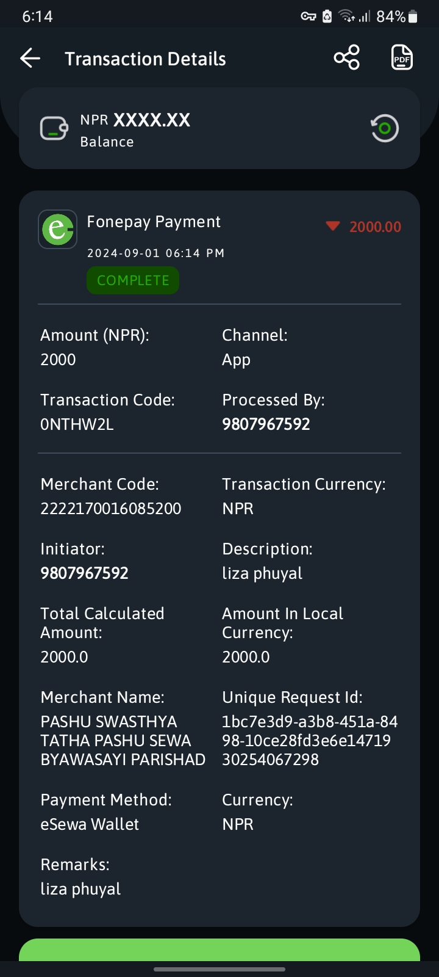Share the transaction details
This screenshot has height=977, width=439.
point(347,58)
